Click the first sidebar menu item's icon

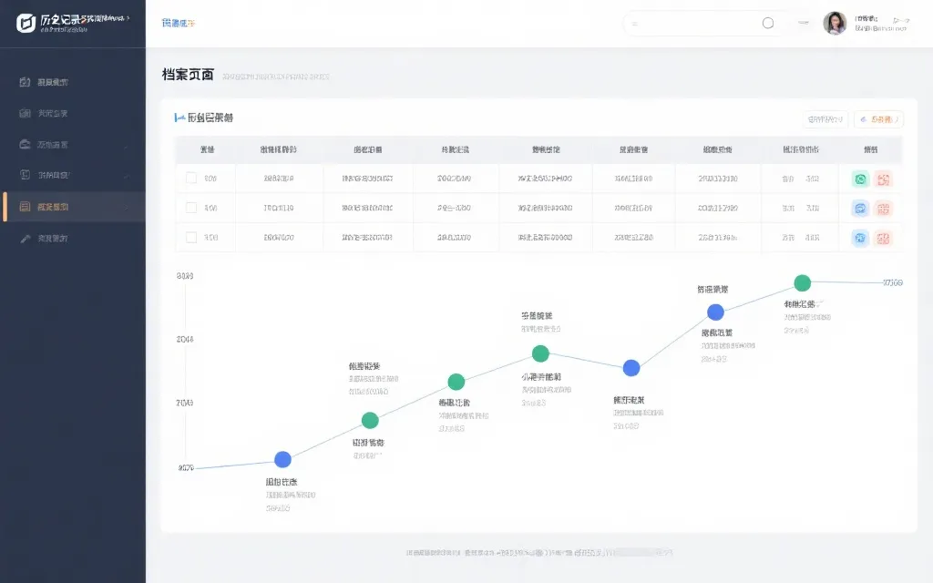coord(26,82)
